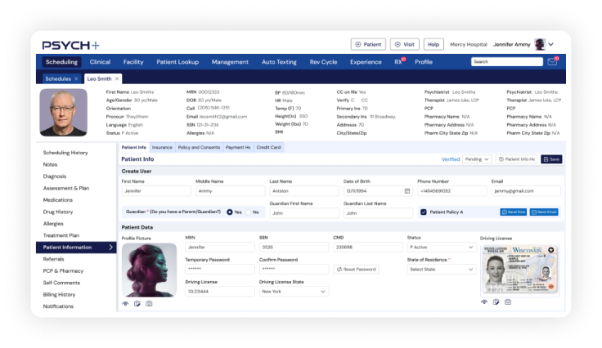Viewport: 602px width, 348px height.
Task: Click the Date of Birth calendar icon
Action: [407, 190]
